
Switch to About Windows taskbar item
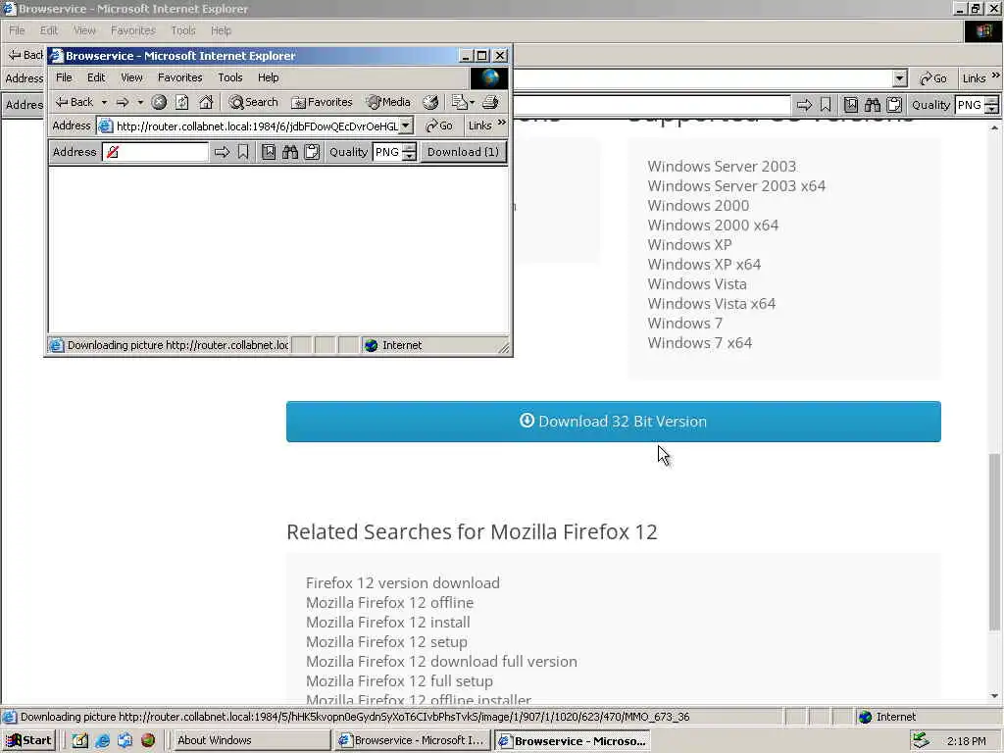click(x=250, y=740)
